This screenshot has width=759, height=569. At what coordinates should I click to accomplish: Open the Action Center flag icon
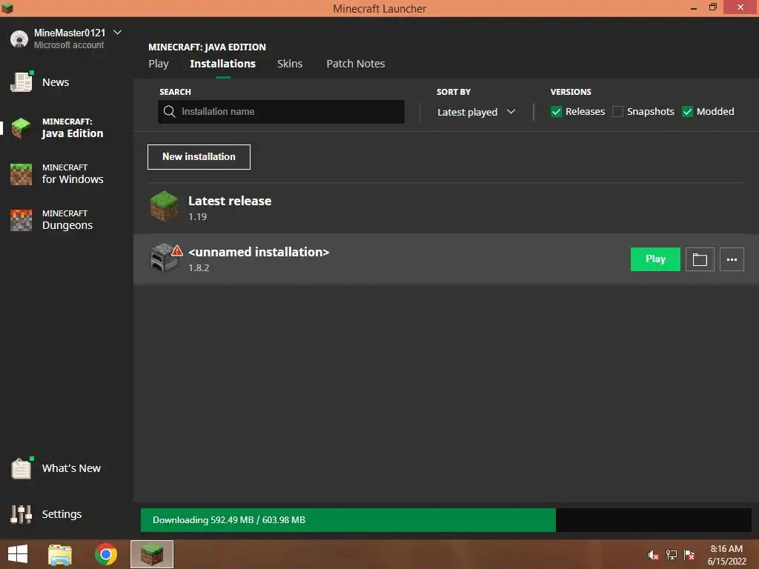[689, 555]
